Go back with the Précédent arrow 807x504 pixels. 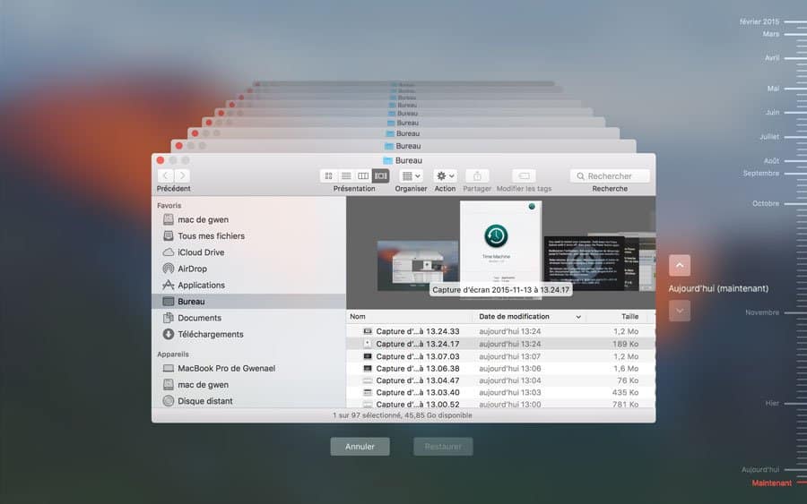coord(166,176)
